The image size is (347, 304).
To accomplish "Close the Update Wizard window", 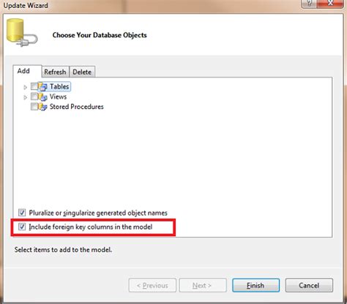I will point(330,4).
